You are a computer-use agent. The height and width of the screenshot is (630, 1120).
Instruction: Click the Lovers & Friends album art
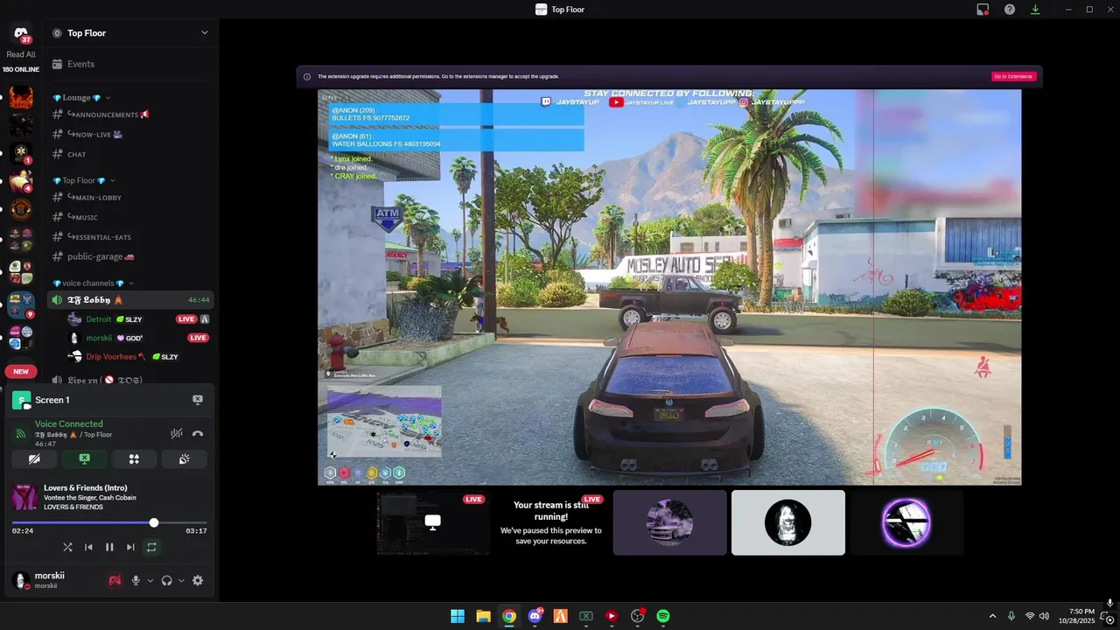point(24,497)
